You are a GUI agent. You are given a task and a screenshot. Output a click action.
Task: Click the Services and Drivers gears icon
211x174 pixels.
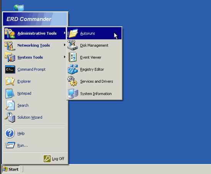pyautogui.click(x=73, y=81)
